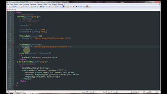Click the Ln / Col position status bar entry
Image resolution: width=167 pixels, height=94 pixels.
(111, 92)
